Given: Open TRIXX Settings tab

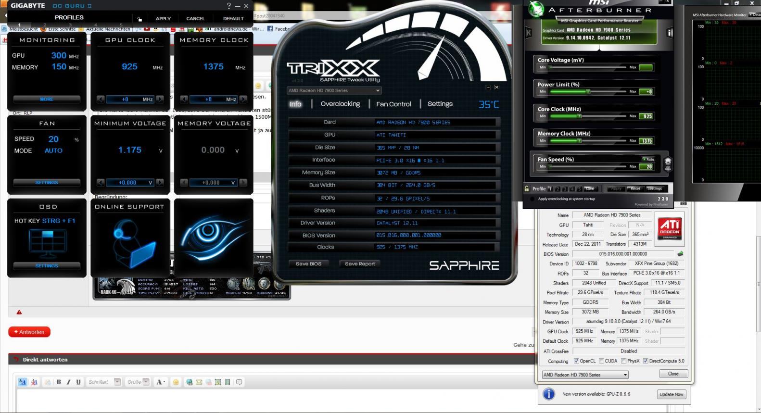Looking at the screenshot, I should 440,104.
